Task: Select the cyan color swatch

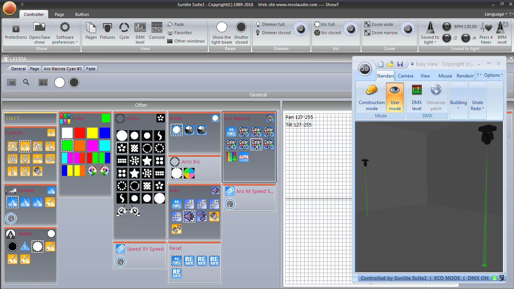Action: click(x=105, y=145)
